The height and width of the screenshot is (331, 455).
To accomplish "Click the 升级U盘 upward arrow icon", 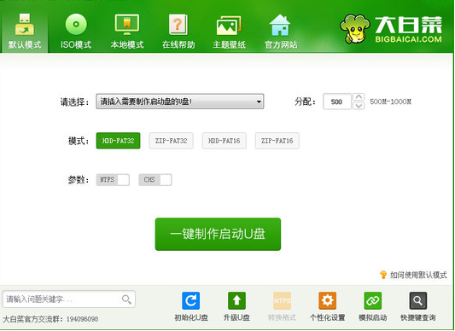I will [x=236, y=300].
